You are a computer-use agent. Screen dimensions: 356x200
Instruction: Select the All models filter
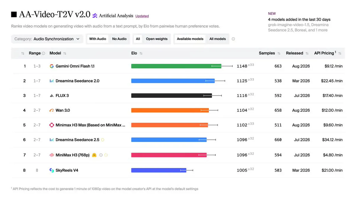218,39
